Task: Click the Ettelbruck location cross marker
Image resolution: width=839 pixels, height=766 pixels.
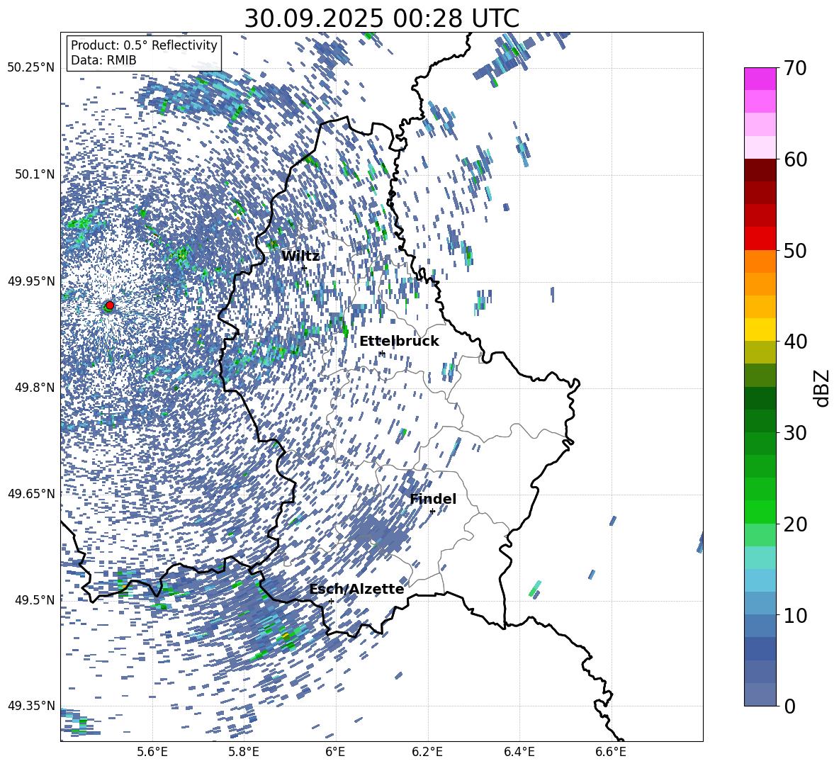Action: (381, 353)
